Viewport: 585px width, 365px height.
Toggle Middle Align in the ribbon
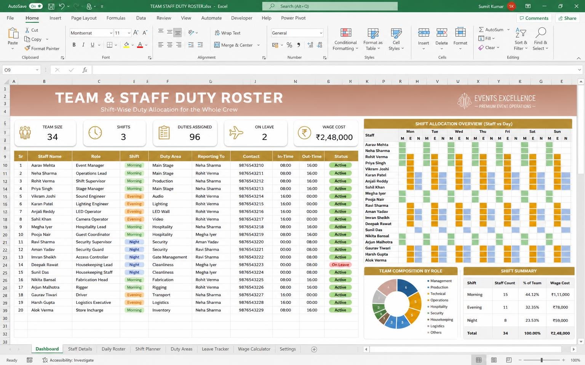(169, 33)
